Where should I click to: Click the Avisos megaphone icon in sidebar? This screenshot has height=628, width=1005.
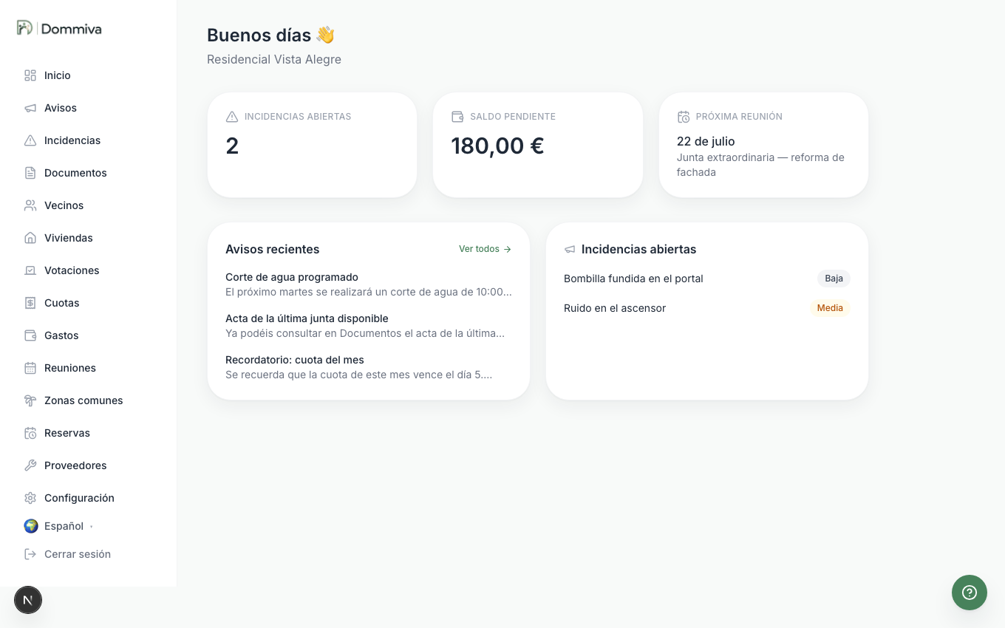pyautogui.click(x=30, y=108)
